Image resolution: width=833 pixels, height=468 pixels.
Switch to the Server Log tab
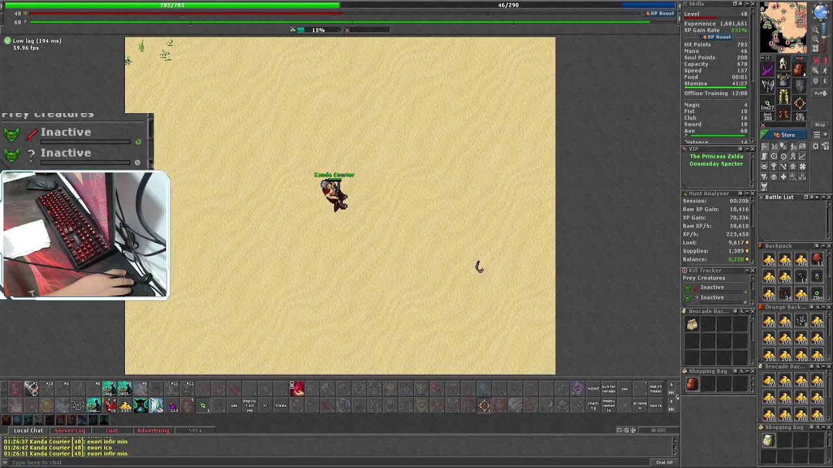[x=70, y=430]
